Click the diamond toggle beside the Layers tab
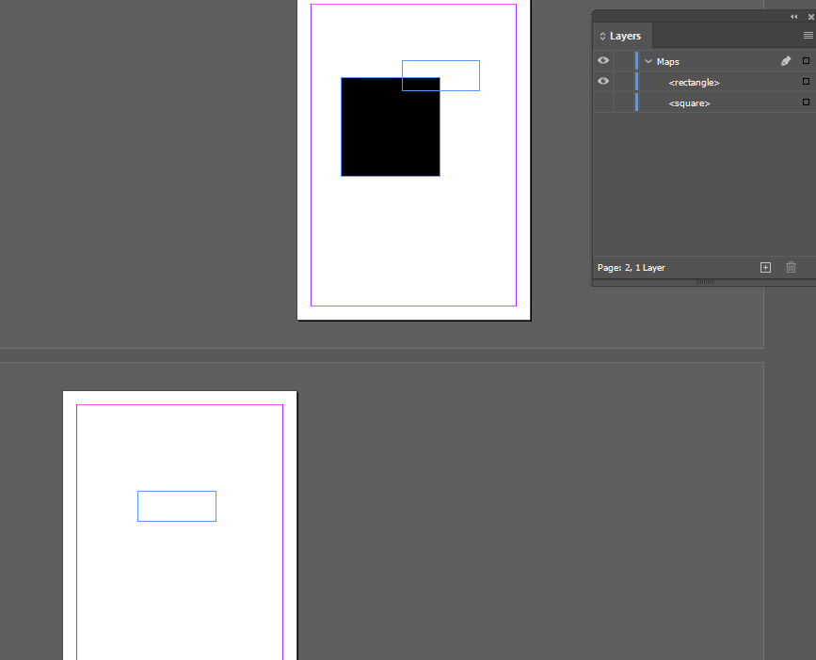Viewport: 816px width, 660px height. coord(601,36)
